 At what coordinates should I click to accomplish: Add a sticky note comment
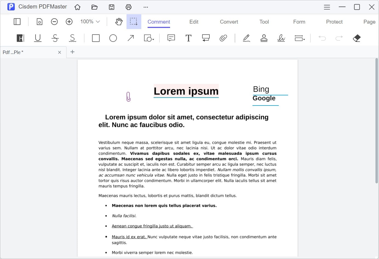pyautogui.click(x=171, y=38)
